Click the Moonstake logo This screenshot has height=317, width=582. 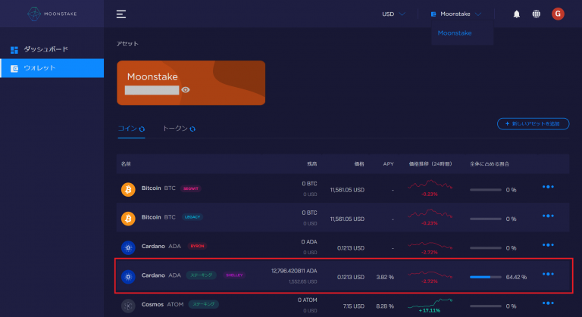click(x=52, y=14)
